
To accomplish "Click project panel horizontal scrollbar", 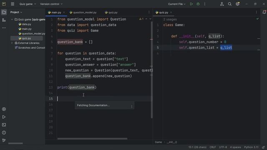I will (x=15, y=143).
